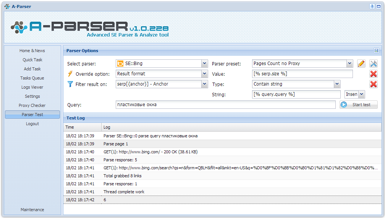
Task: Select log row 'Thread complete work'
Action: pos(222,192)
